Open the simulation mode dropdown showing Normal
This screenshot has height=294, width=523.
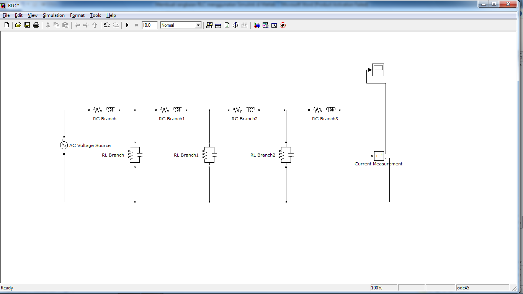click(x=198, y=25)
